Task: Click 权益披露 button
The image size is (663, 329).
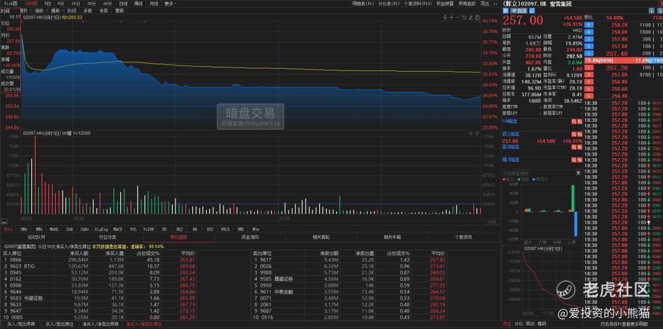Action: click(x=445, y=4)
